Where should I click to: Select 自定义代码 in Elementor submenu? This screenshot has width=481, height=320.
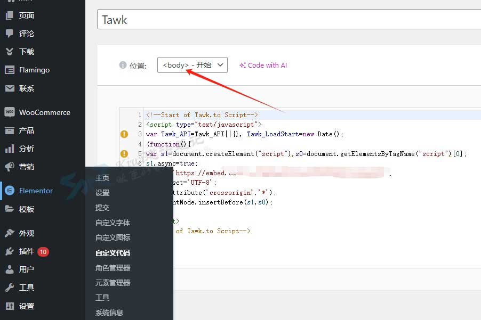pyautogui.click(x=113, y=253)
